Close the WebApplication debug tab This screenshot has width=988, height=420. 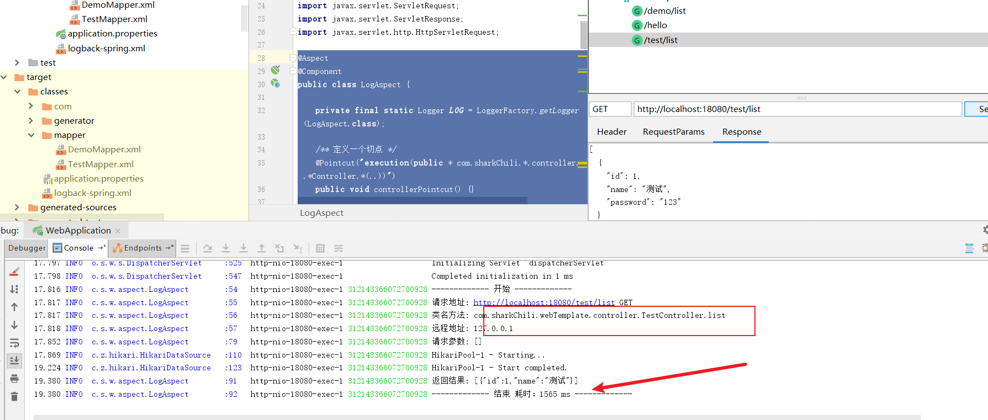point(118,231)
